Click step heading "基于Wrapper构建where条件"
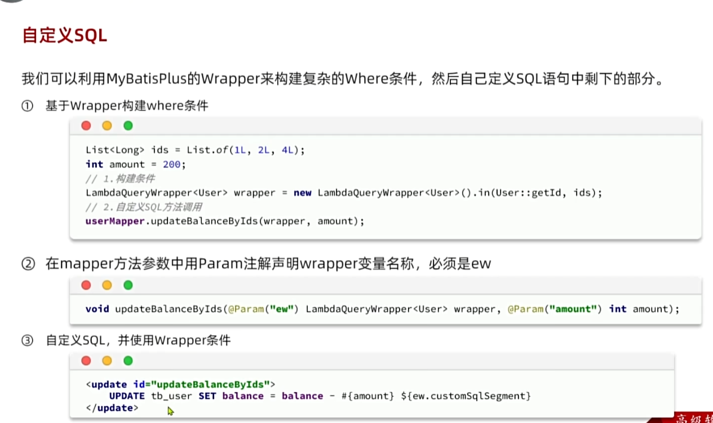 click(127, 105)
